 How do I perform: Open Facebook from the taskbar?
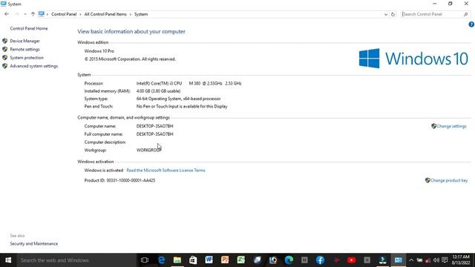[320, 260]
